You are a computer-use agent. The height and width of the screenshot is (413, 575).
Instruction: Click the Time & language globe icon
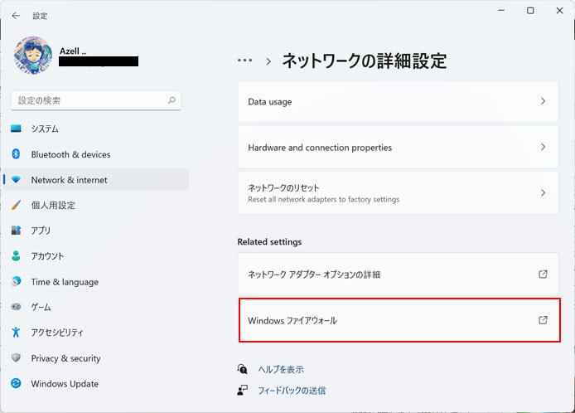pos(16,281)
